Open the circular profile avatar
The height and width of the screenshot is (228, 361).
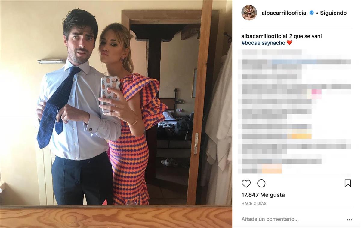(x=249, y=13)
